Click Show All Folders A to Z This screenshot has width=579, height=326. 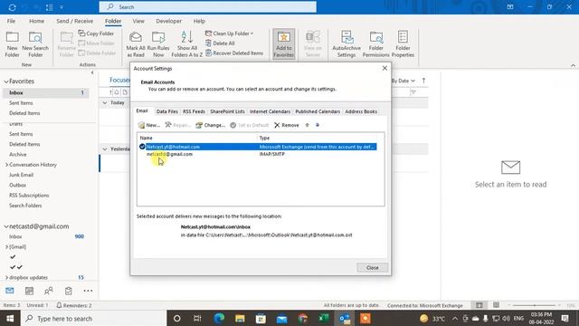(187, 44)
